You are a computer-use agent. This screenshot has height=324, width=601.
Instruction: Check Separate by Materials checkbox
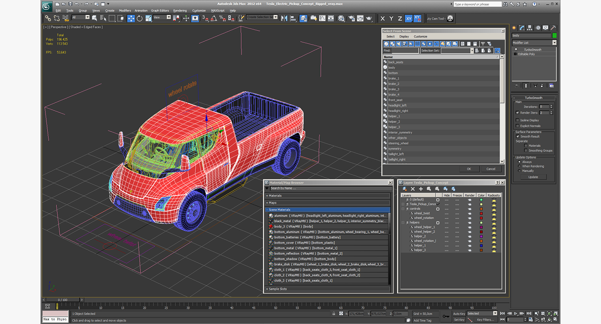[x=526, y=145]
